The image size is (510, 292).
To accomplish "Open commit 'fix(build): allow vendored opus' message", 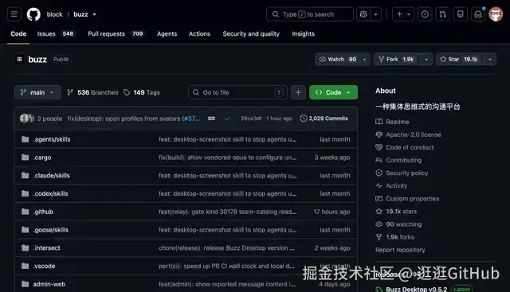I will [227, 158].
